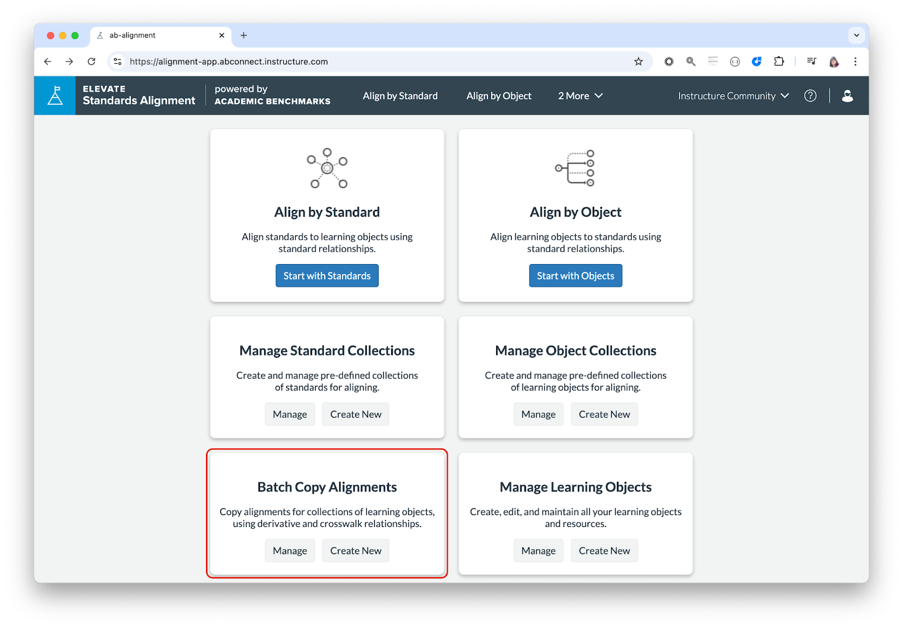Click the Align by Object tree icon
Image resolution: width=903 pixels, height=628 pixels.
pyautogui.click(x=575, y=168)
